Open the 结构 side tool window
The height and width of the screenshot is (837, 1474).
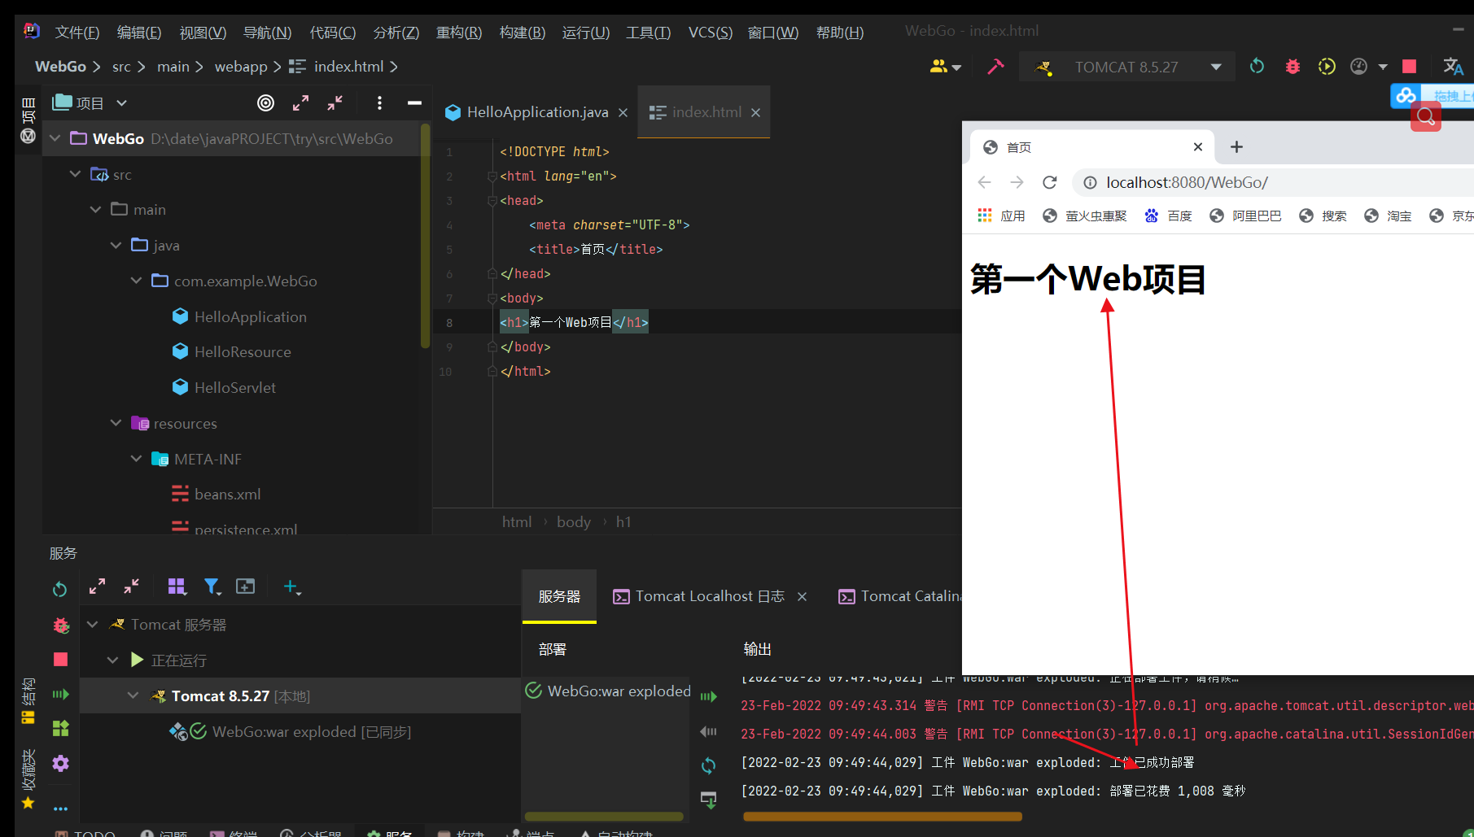pos(28,701)
